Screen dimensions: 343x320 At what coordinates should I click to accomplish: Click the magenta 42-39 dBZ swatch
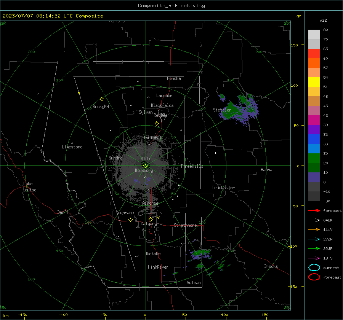click(x=314, y=120)
